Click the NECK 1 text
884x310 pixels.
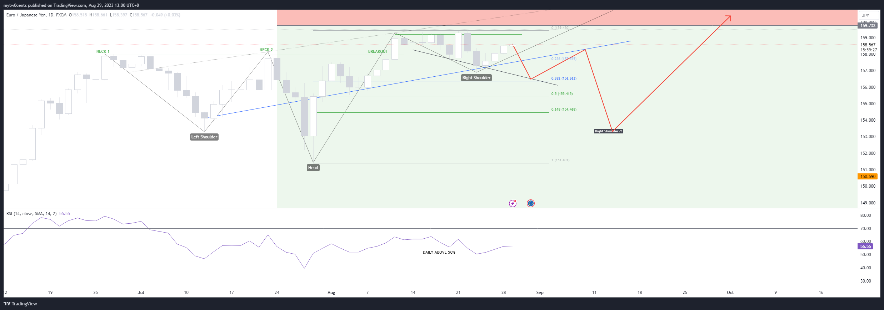coord(103,51)
